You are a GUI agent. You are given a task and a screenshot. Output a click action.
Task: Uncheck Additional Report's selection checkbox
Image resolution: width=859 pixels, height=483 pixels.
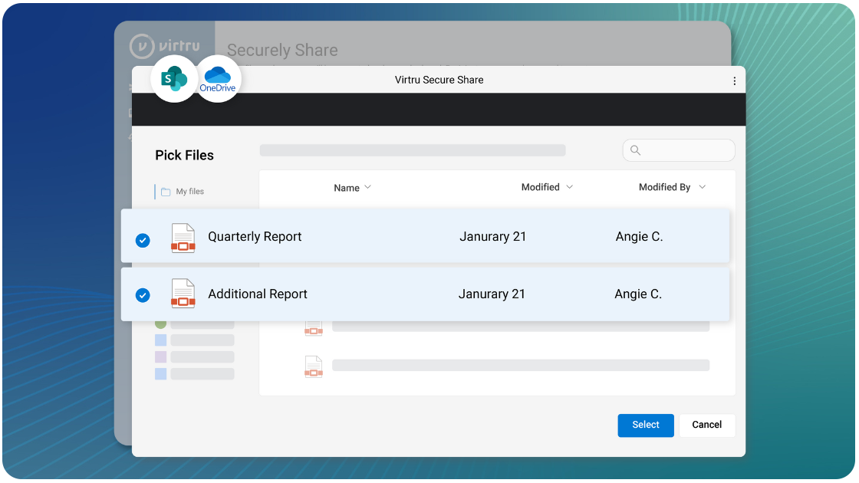143,295
